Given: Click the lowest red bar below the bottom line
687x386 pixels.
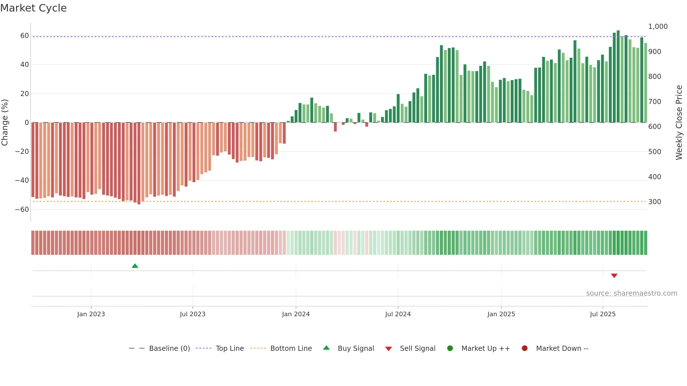Looking at the screenshot, I should 139,163.
